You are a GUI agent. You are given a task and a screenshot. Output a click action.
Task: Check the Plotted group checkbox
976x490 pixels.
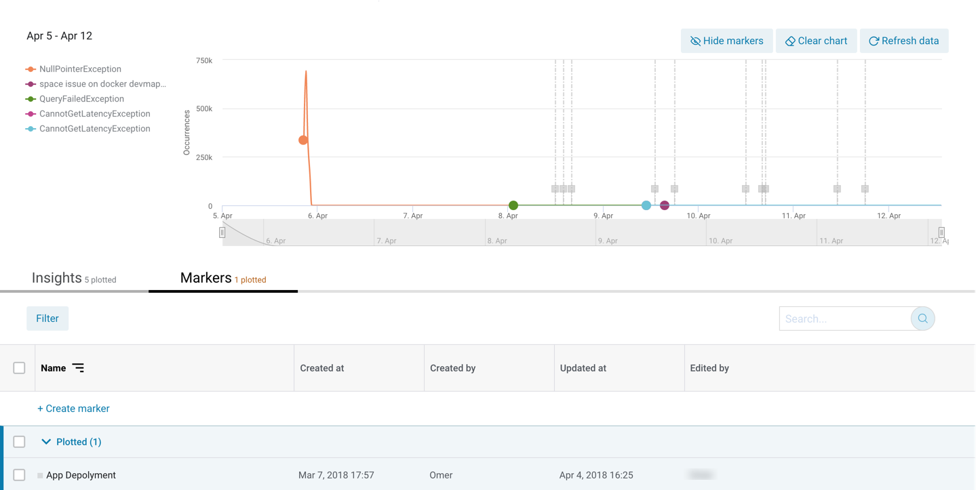coord(19,442)
